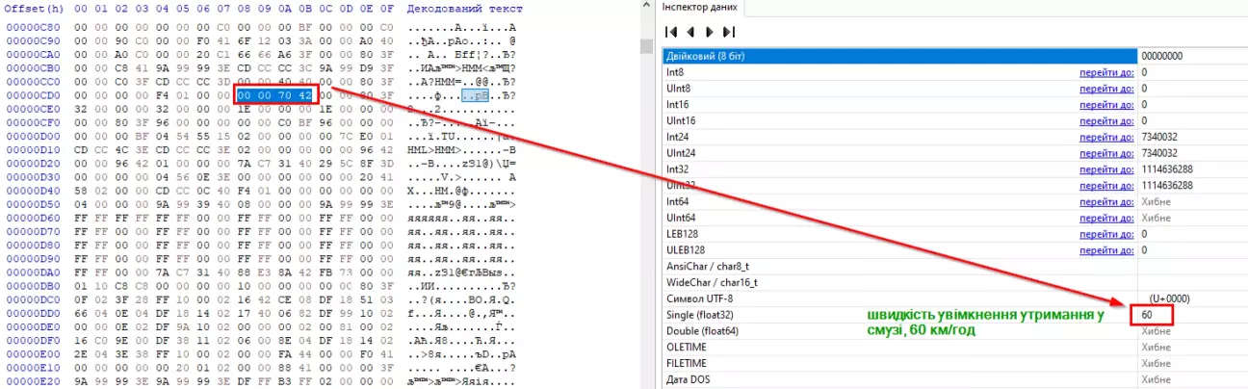This screenshot has height=389, width=1248.
Task: Select the Single (float32) value 60
Action: (x=1147, y=315)
